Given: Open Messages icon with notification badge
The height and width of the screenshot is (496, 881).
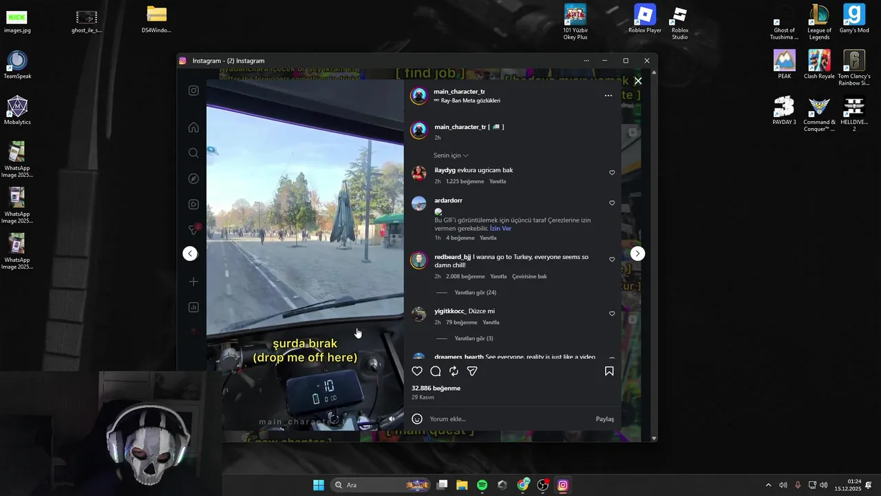Looking at the screenshot, I should click(194, 229).
